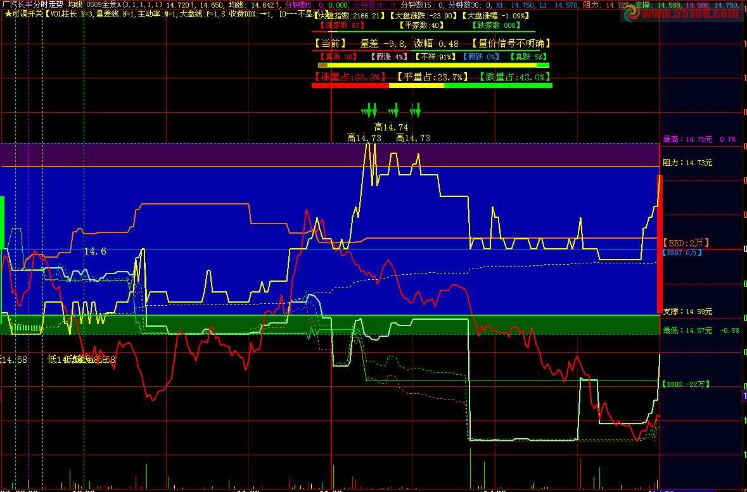Click the 涨幅 0.48 value
Viewport: 747px width, 492px height.
pyautogui.click(x=437, y=44)
